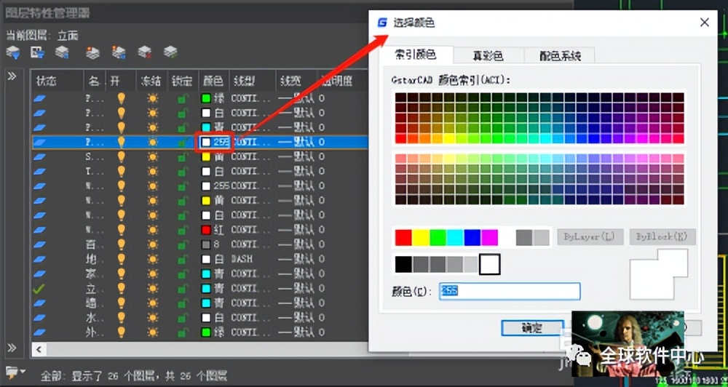Freeze the S layer via its sun icon
Screen dimensions: 728x387
(152, 157)
